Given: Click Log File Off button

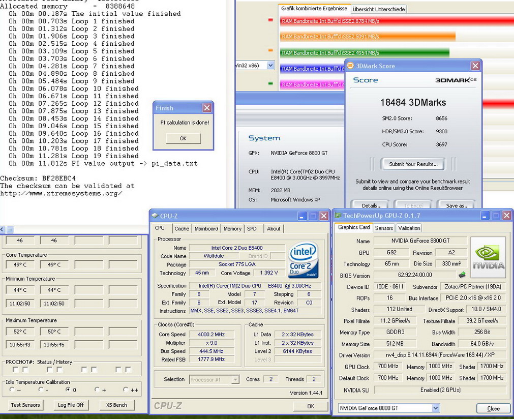Looking at the screenshot, I should point(71,405).
